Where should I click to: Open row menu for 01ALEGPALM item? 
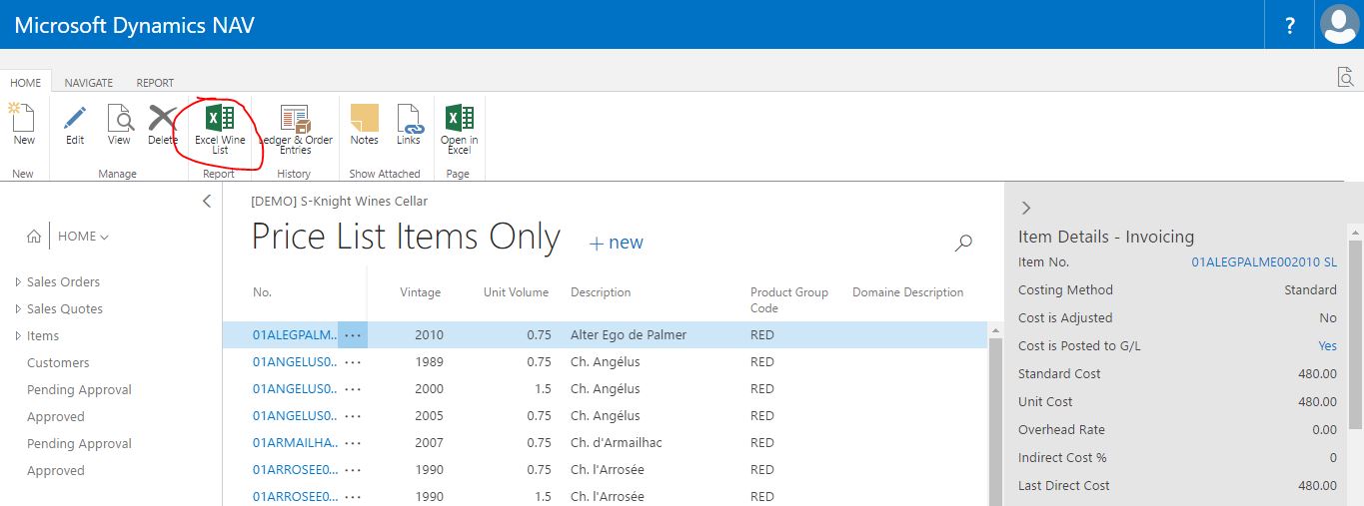point(353,335)
